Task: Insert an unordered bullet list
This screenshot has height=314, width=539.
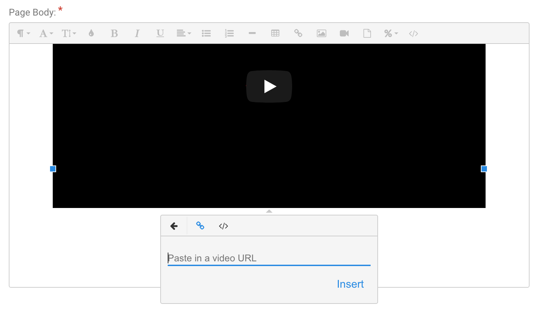Action: (206, 33)
